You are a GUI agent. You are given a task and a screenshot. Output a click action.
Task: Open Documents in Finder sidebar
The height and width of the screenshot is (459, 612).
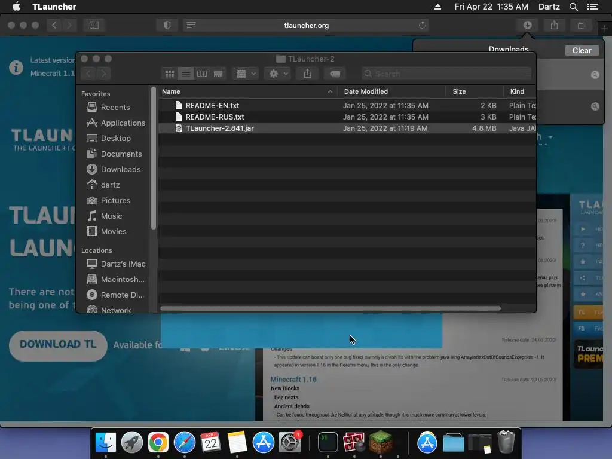pyautogui.click(x=114, y=154)
